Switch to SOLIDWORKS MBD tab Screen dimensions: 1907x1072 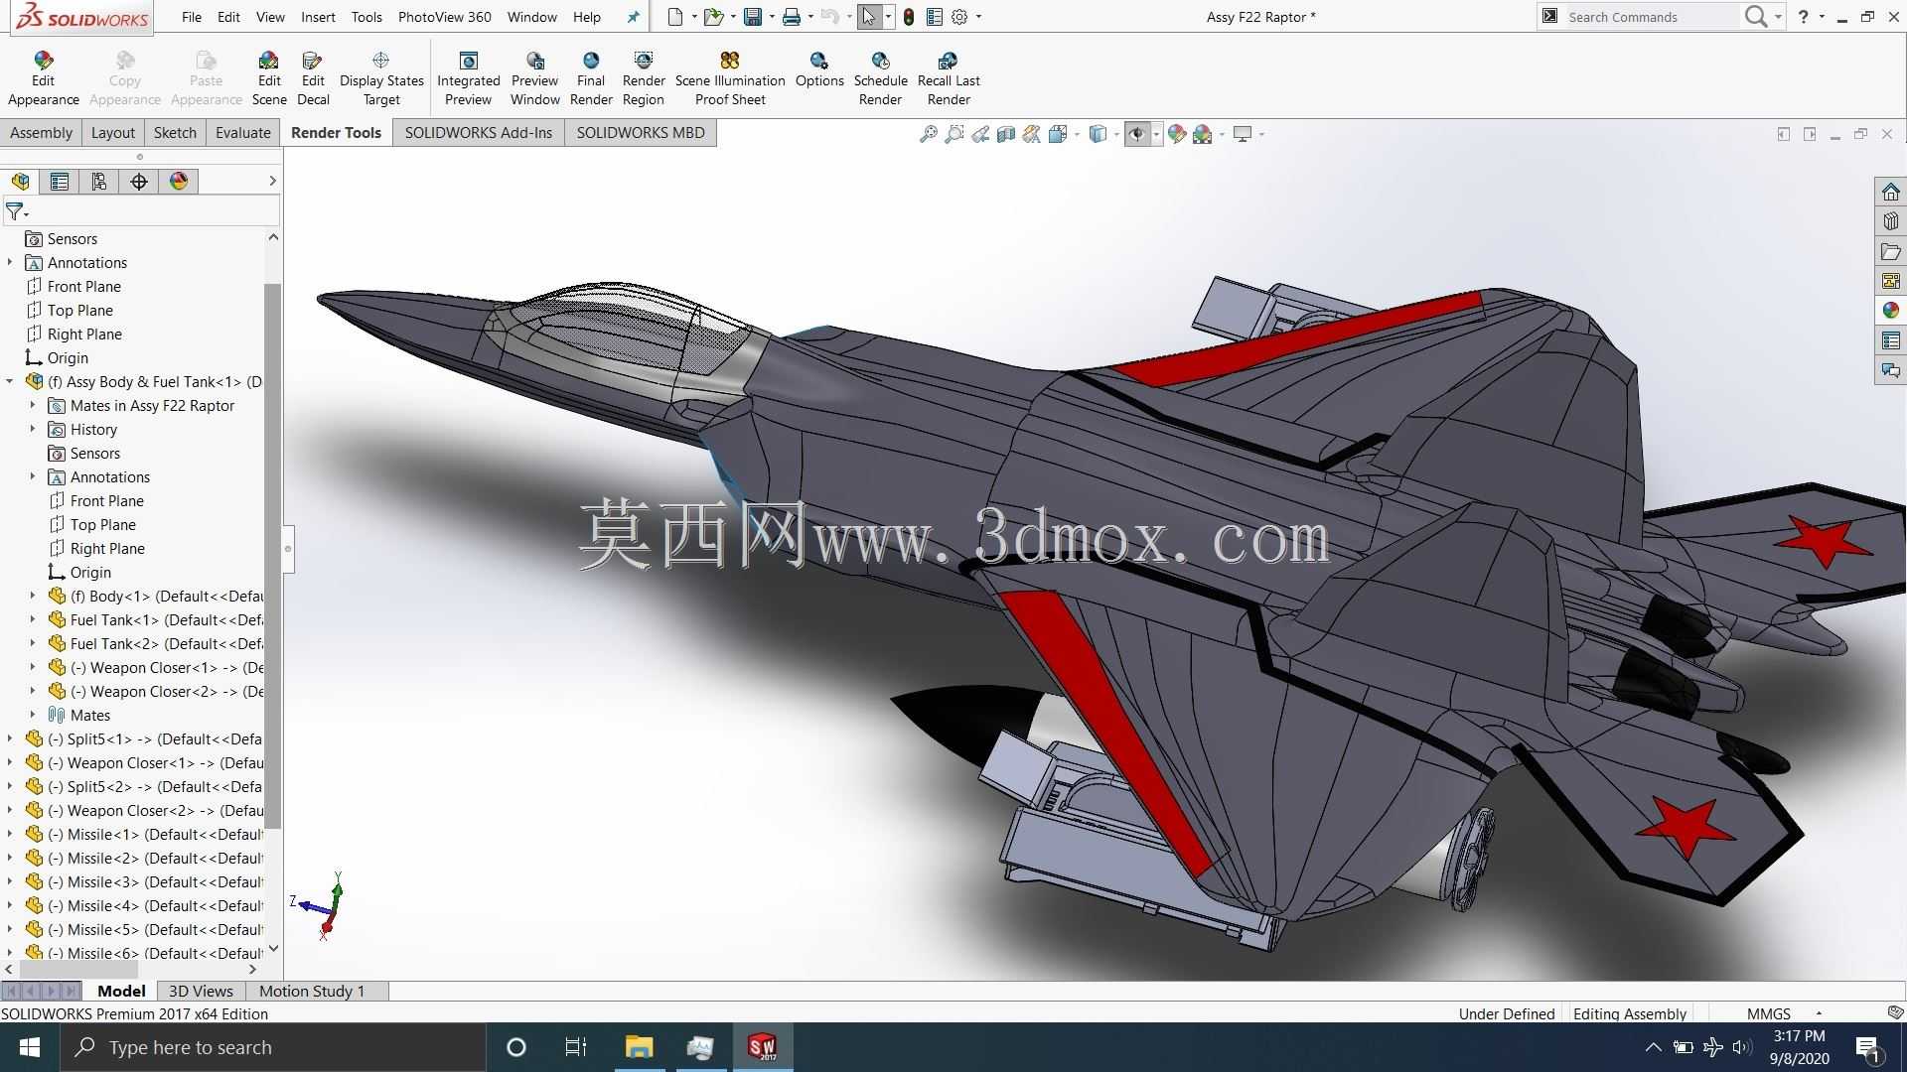click(x=641, y=133)
